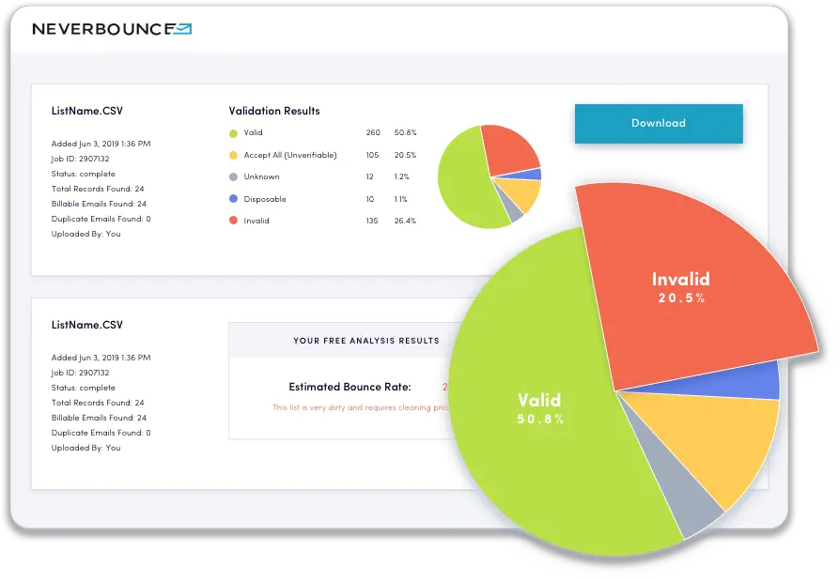Click "Billable Emails Found: 24" in Free Analysis card
This screenshot has height=581, width=839.
click(x=99, y=418)
